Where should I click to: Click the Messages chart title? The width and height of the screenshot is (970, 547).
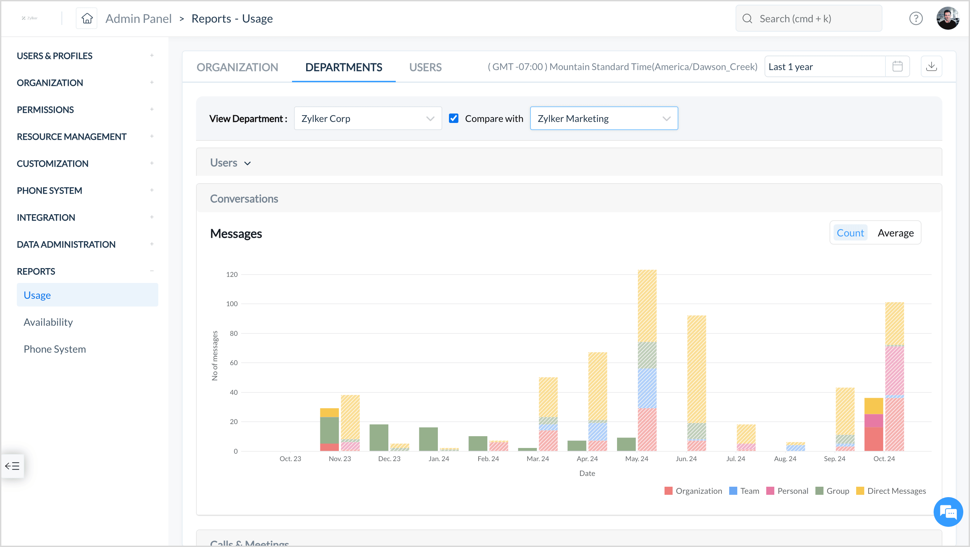(x=236, y=234)
